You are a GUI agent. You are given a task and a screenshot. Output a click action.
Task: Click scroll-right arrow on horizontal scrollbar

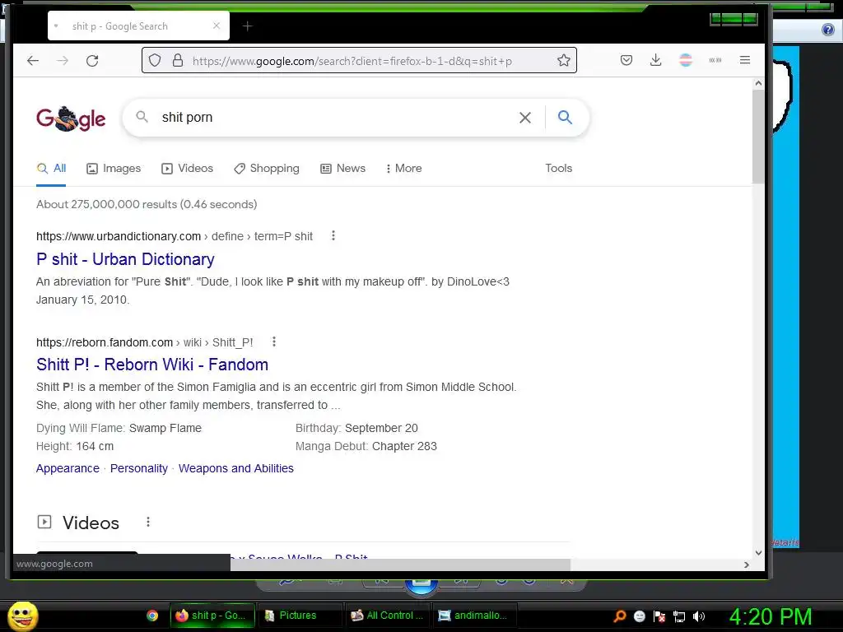click(x=746, y=565)
